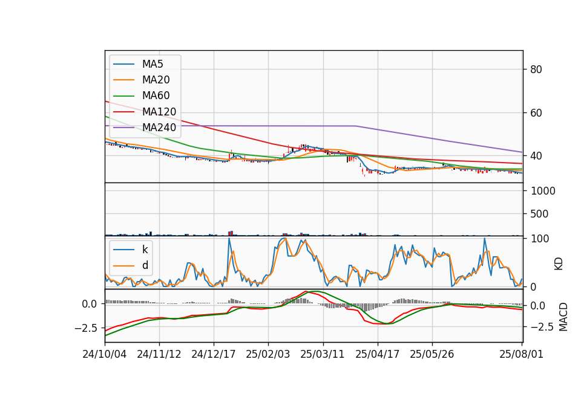
Task: Click the volume axis value 500
Action: click(539, 214)
